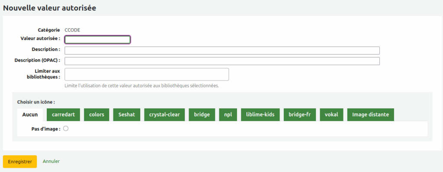Open the Image distante tab

[x=370, y=115]
